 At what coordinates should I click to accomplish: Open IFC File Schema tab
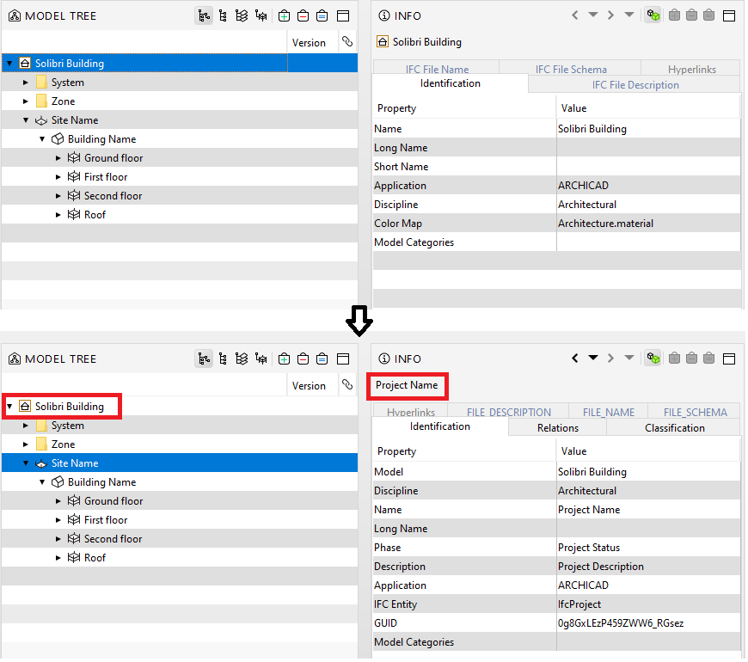tap(571, 69)
